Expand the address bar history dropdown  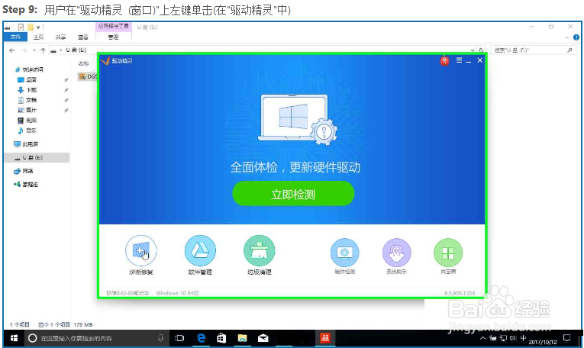pyautogui.click(x=473, y=50)
